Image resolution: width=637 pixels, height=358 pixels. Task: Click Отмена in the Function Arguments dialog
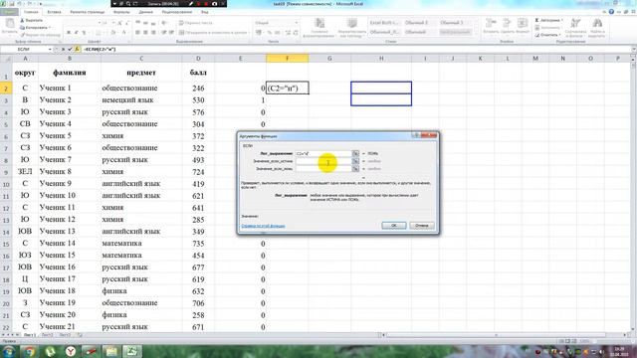pos(422,226)
